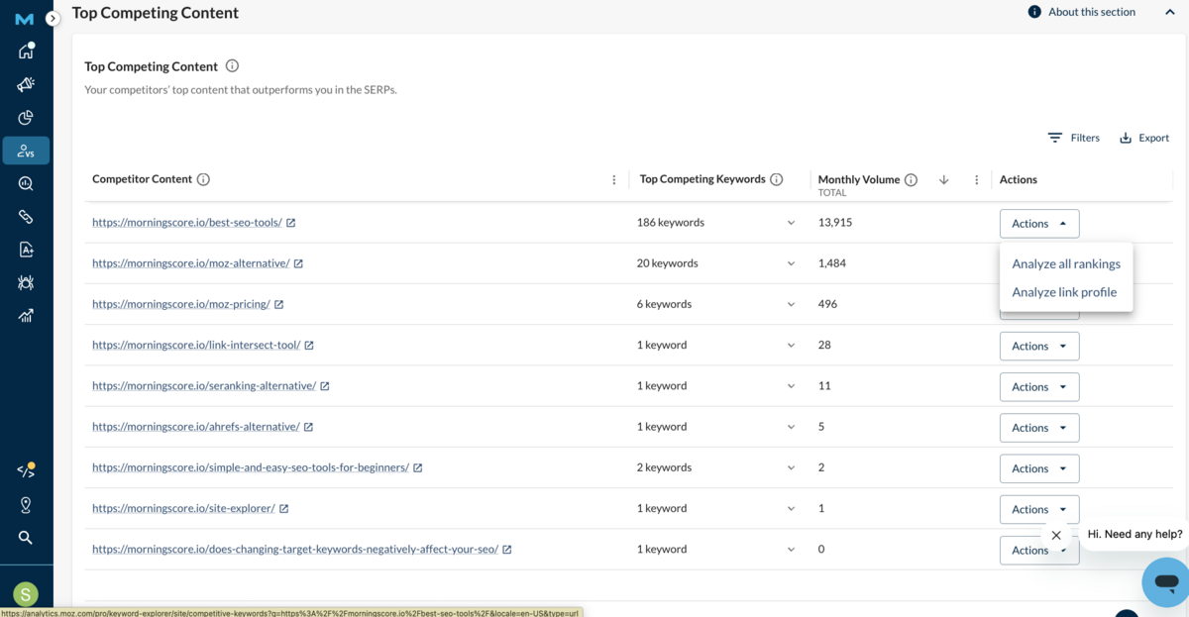
Task: Open morningscore.io/site-explorer/ link
Action: click(x=183, y=508)
